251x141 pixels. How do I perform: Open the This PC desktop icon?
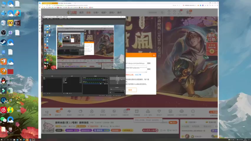coord(3,4)
